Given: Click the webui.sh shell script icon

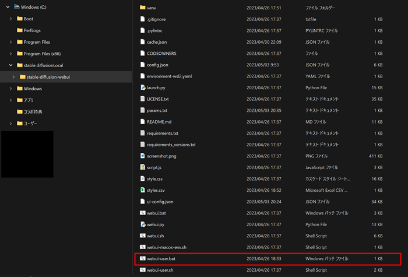Looking at the screenshot, I should pos(143,236).
